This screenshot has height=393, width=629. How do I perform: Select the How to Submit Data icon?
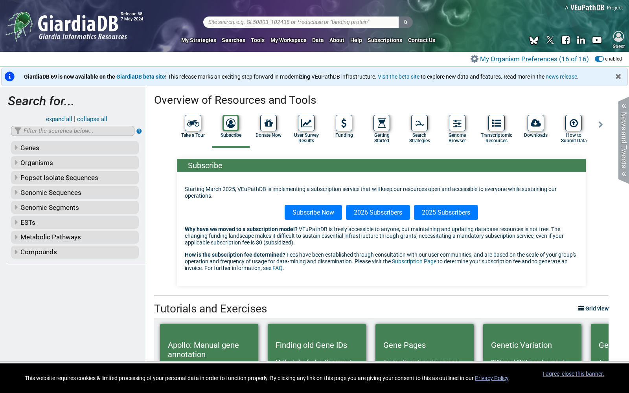[574, 123]
